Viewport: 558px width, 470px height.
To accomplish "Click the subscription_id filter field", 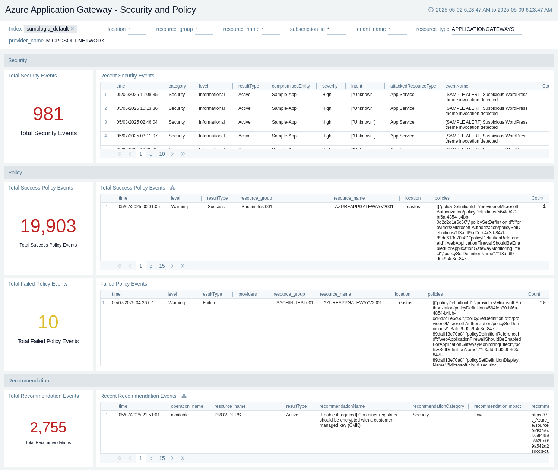I will coord(336,29).
